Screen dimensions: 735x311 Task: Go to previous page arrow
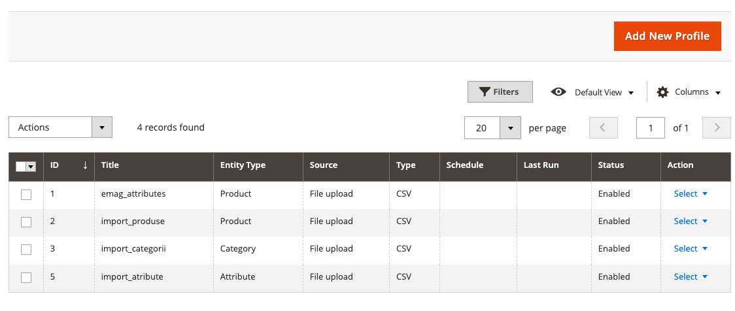(604, 127)
